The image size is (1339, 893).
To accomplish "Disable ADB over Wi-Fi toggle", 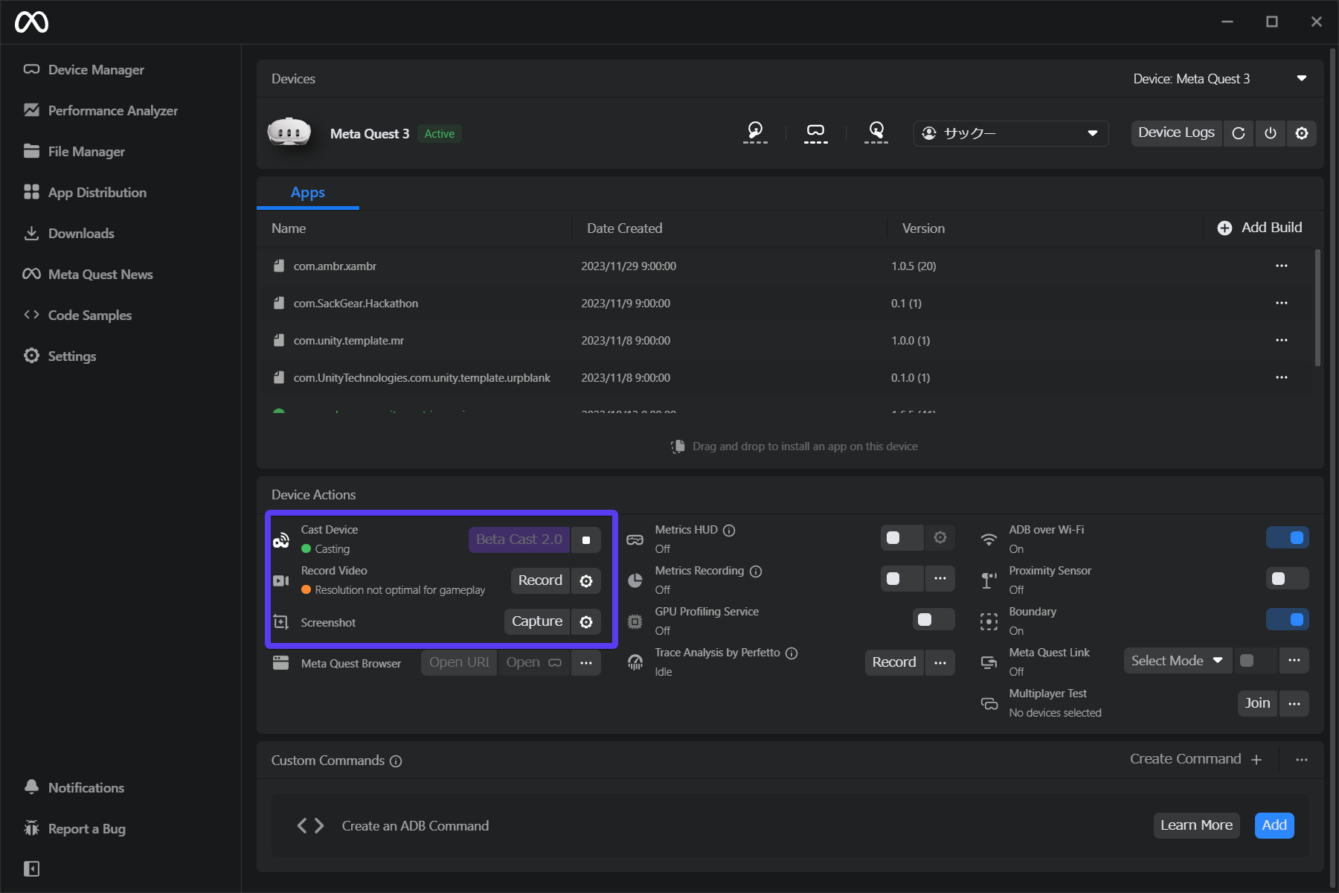I will tap(1287, 537).
